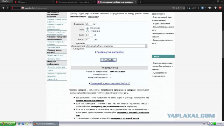
Task: Click the red Adblock icon
Action: [x=220, y=8]
